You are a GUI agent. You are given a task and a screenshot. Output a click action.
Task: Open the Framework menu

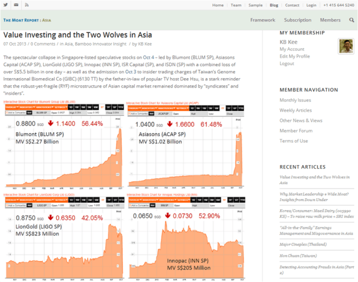pyautogui.click(x=262, y=20)
